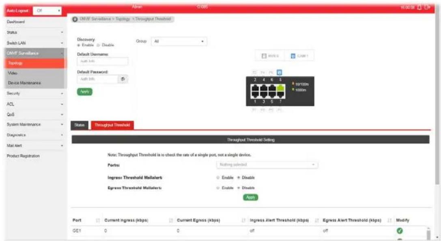Expand the Status sidebar menu
The image size is (441, 241).
pyautogui.click(x=34, y=32)
